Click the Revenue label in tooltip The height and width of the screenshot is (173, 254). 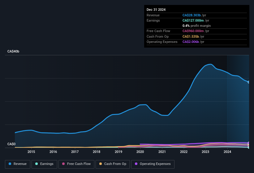pyautogui.click(x=153, y=15)
